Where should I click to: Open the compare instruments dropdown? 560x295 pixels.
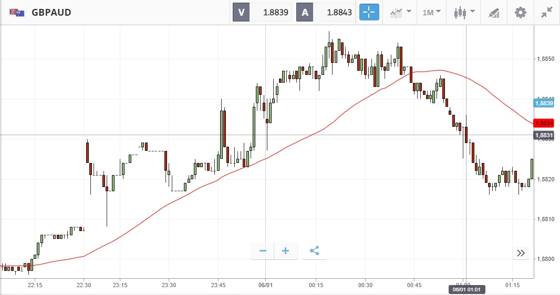(x=400, y=12)
